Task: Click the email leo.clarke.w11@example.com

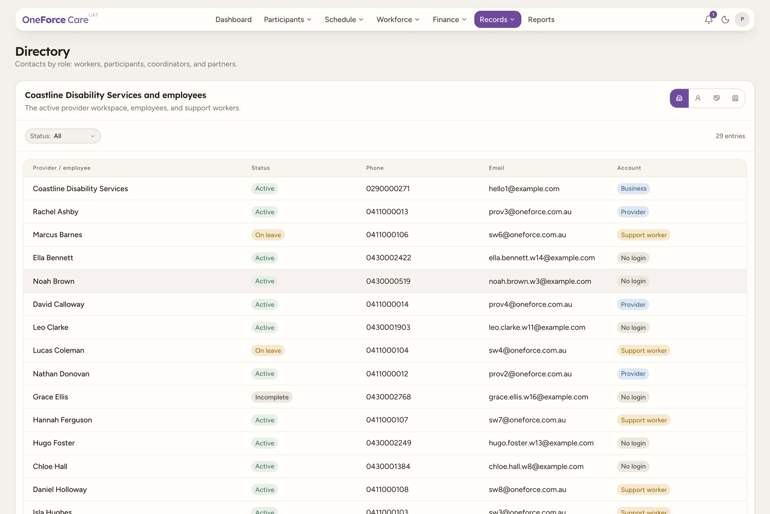Action: [537, 328]
